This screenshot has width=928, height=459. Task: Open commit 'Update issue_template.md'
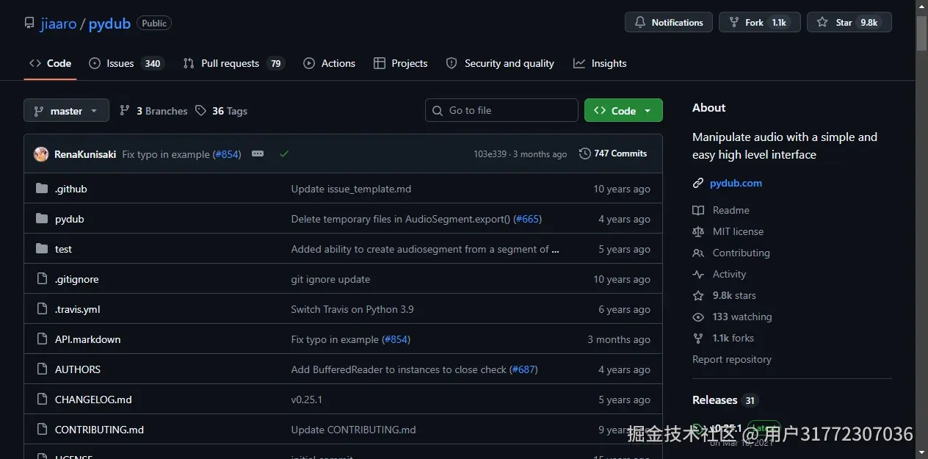tap(351, 189)
